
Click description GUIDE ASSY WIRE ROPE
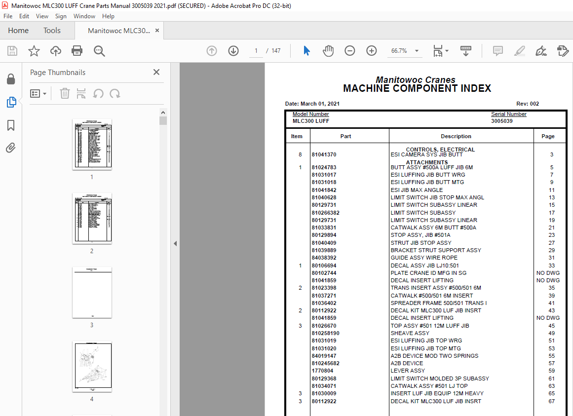424,258
